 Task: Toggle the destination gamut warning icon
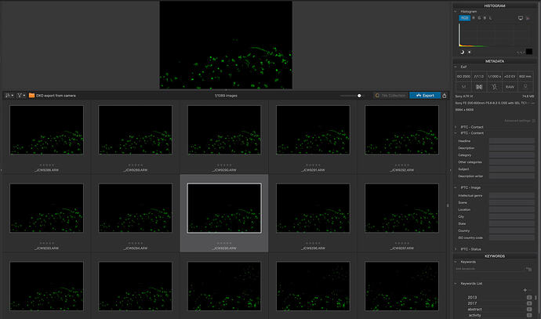528,18
